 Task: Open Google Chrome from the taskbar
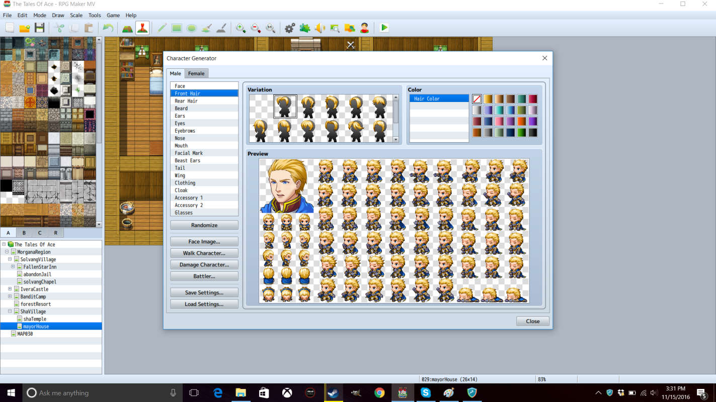pyautogui.click(x=379, y=393)
